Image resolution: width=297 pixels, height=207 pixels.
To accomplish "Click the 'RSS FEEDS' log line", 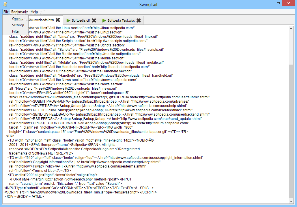I will coord(106,119).
